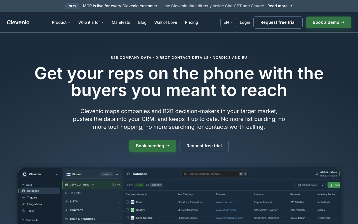
Task: Open the Pricing page
Action: [x=191, y=22]
